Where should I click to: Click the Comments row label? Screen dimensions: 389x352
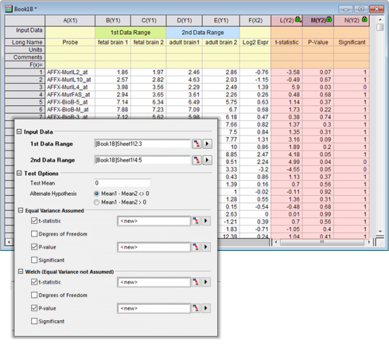coord(25,57)
